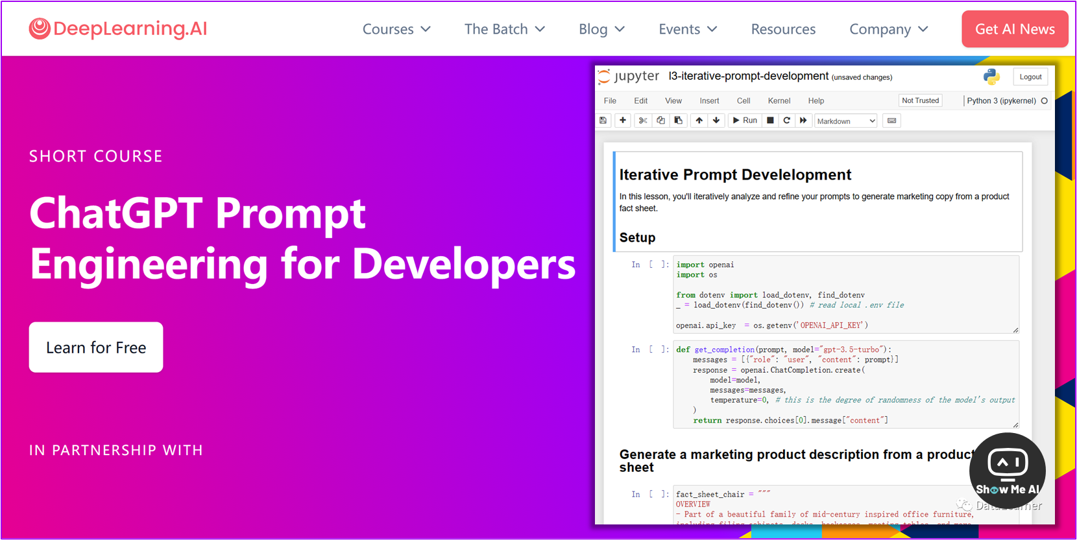Expand the Blog navigation menu
This screenshot has width=1077, height=540.
click(x=601, y=29)
